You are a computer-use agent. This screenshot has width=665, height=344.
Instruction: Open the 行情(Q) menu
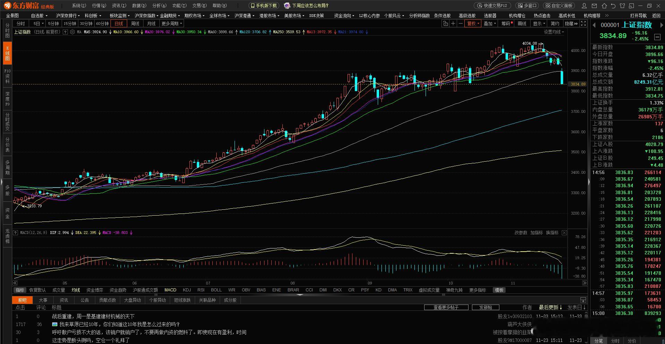click(x=99, y=6)
